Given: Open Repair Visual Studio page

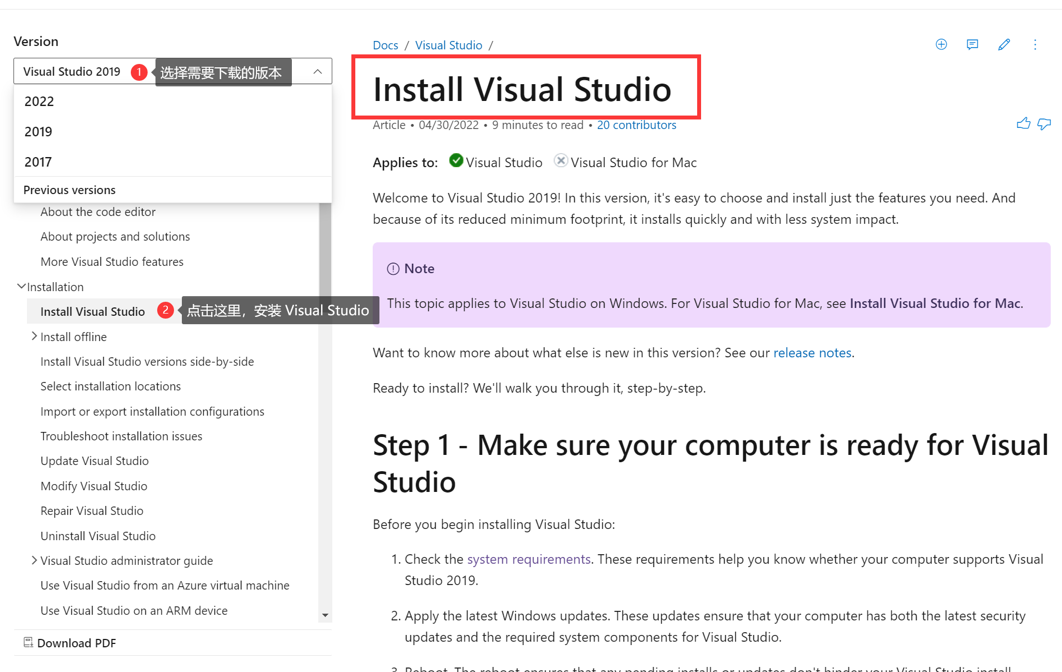Looking at the screenshot, I should [92, 511].
